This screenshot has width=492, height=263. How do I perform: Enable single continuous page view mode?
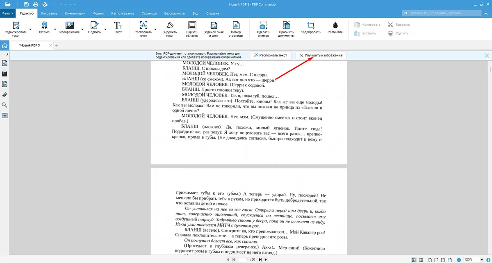pos(414,259)
